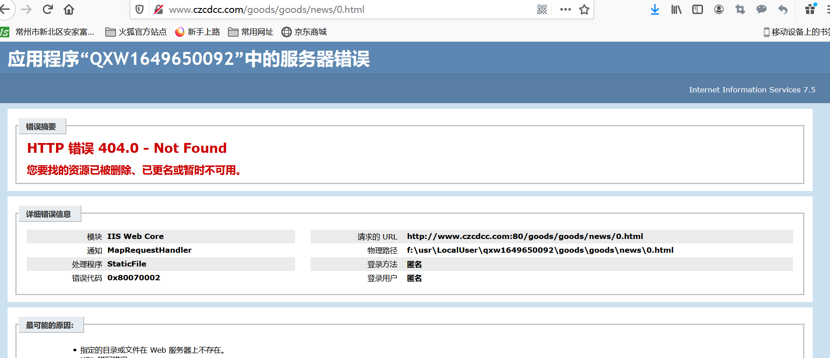Viewport: 830px width, 358px height.
Task: Open the Firefox account avatar icon
Action: point(719,9)
